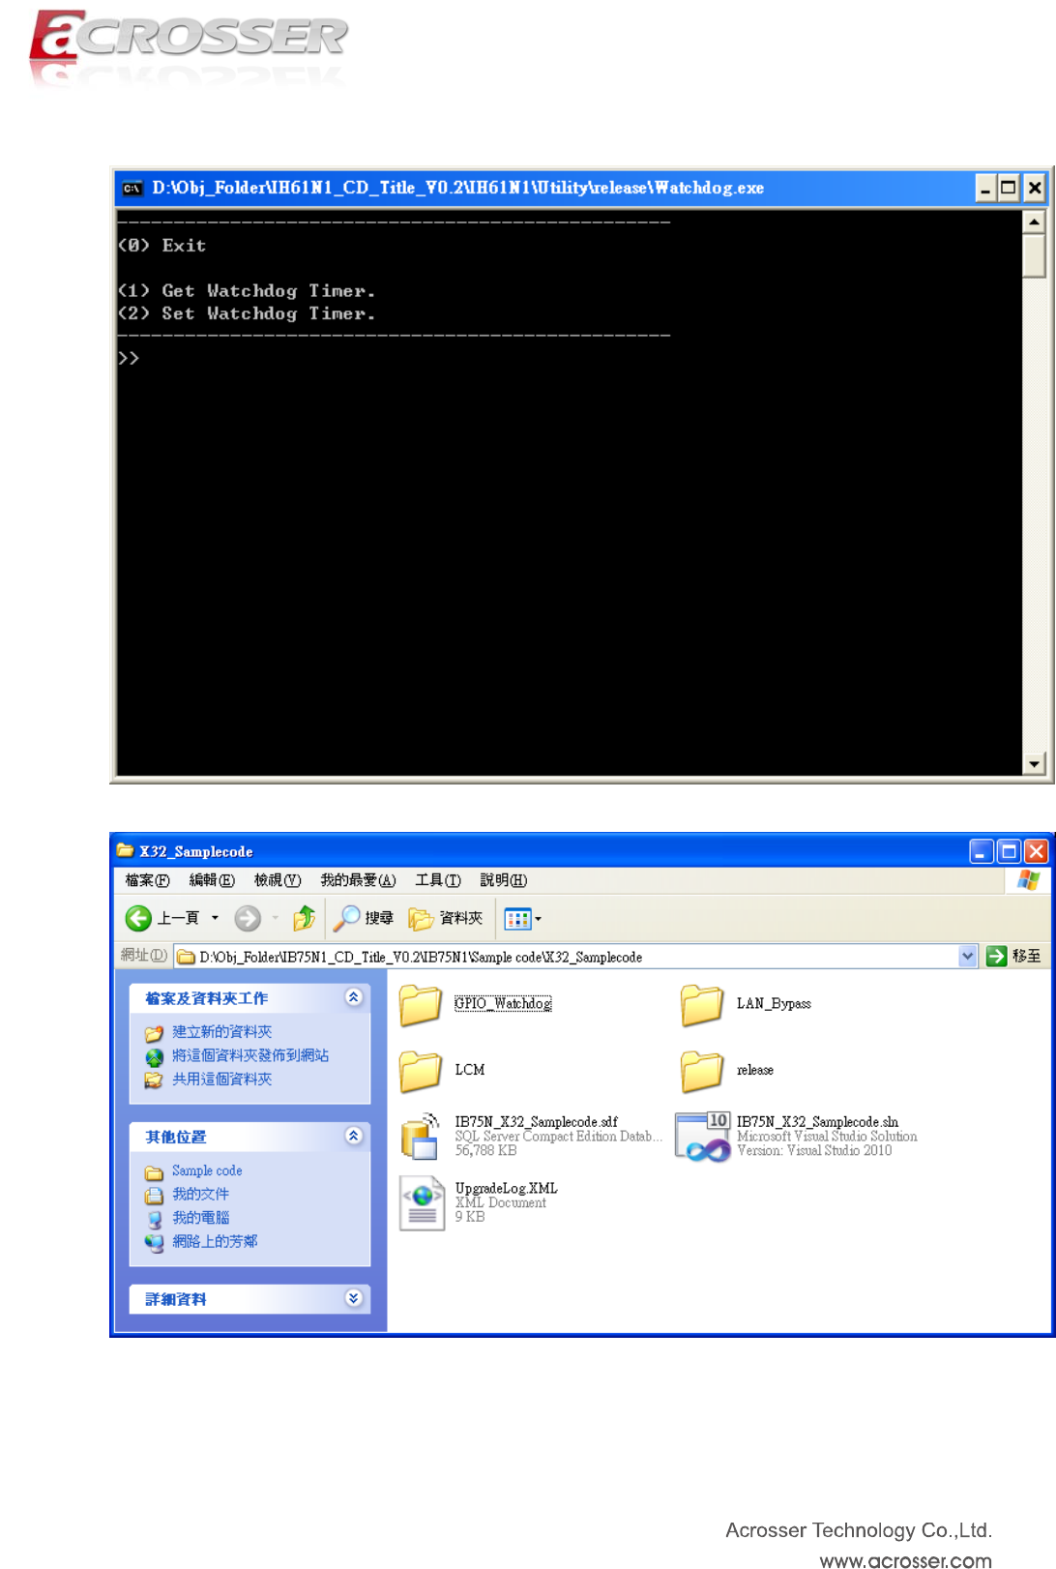Screen dimensions: 1056x1569
Task: Open the Views dropdown button
Action: pos(522,919)
